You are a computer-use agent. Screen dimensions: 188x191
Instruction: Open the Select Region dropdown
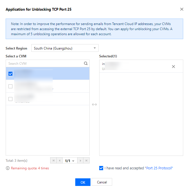[65, 48]
